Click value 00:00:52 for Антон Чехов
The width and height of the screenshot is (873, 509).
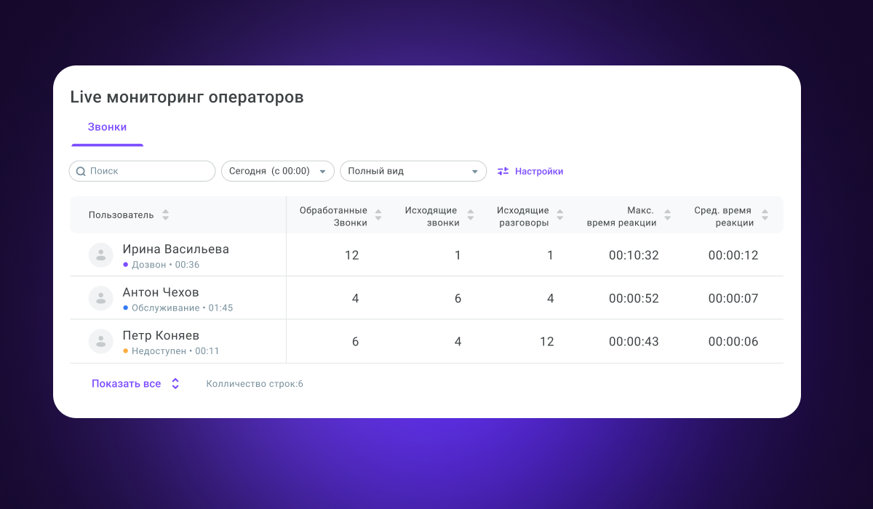[634, 298]
